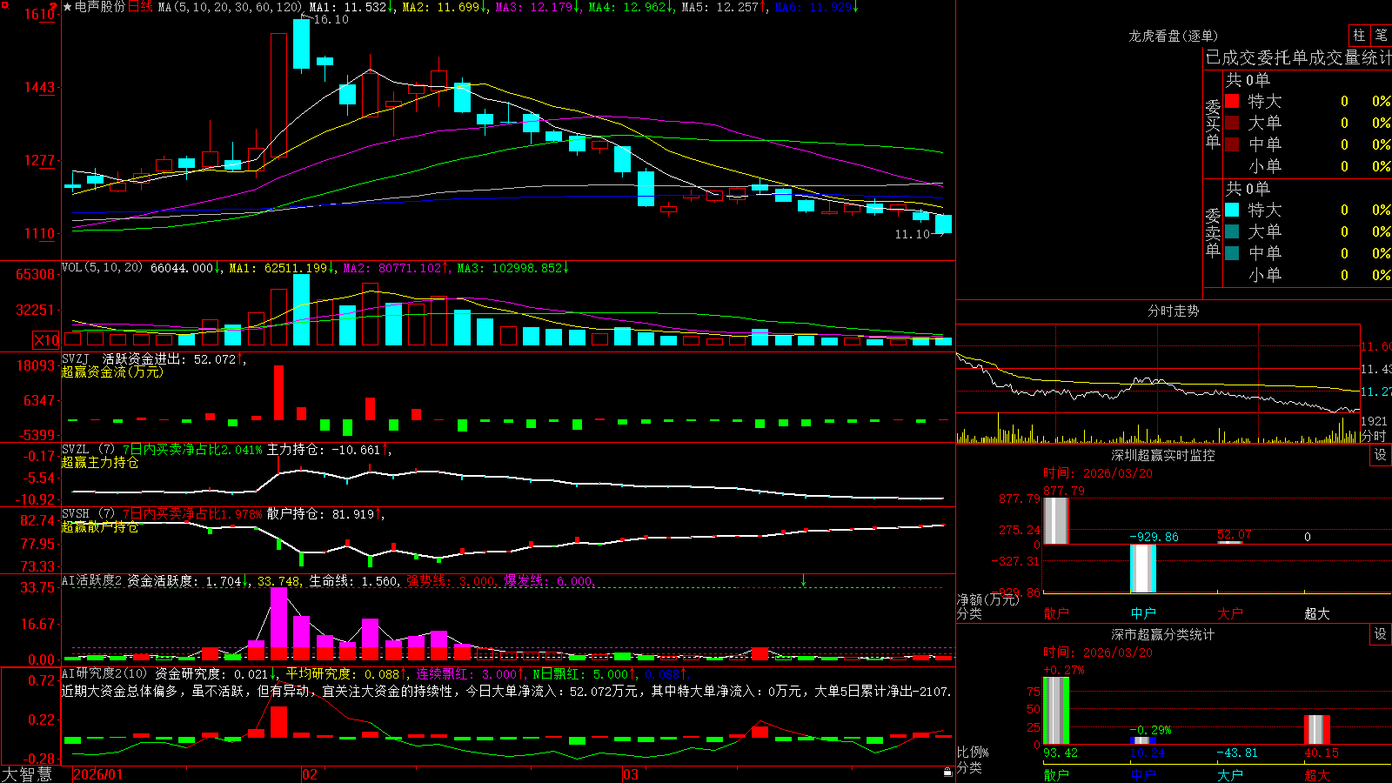
Task: Click the 11.10 low price annotation
Action: 912,234
